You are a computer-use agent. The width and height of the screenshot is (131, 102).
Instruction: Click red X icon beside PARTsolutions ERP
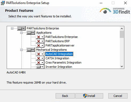38,41
